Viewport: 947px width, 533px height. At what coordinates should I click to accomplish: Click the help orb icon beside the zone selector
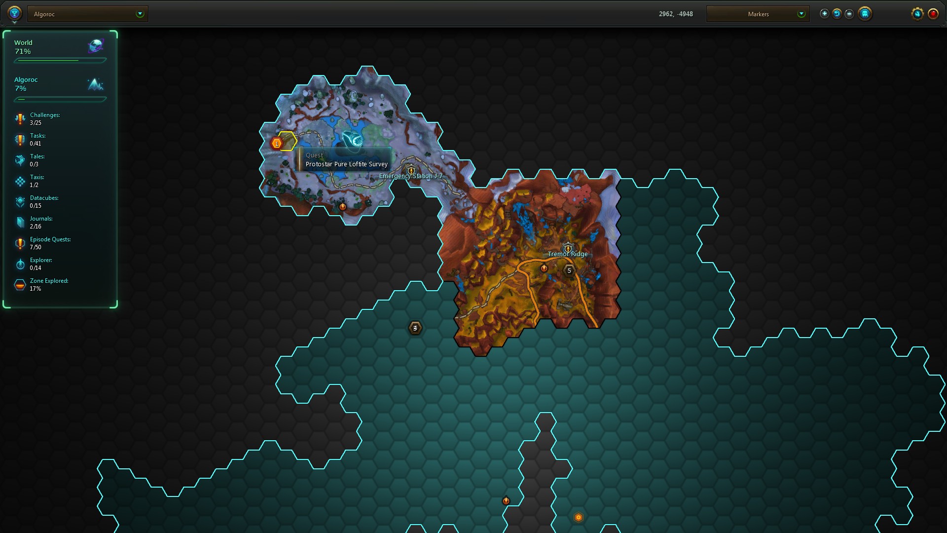[x=14, y=13]
